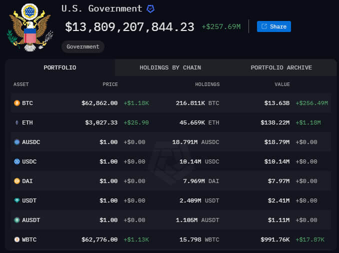
Task: Click BTC holdings 216.811K BTC
Action: [197, 103]
